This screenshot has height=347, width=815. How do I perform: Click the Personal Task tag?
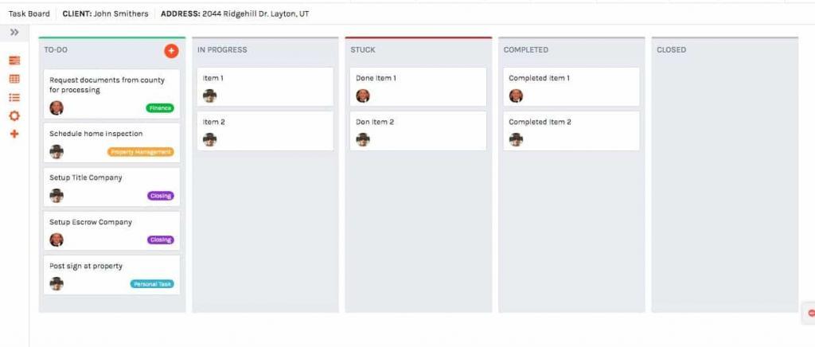(x=152, y=284)
